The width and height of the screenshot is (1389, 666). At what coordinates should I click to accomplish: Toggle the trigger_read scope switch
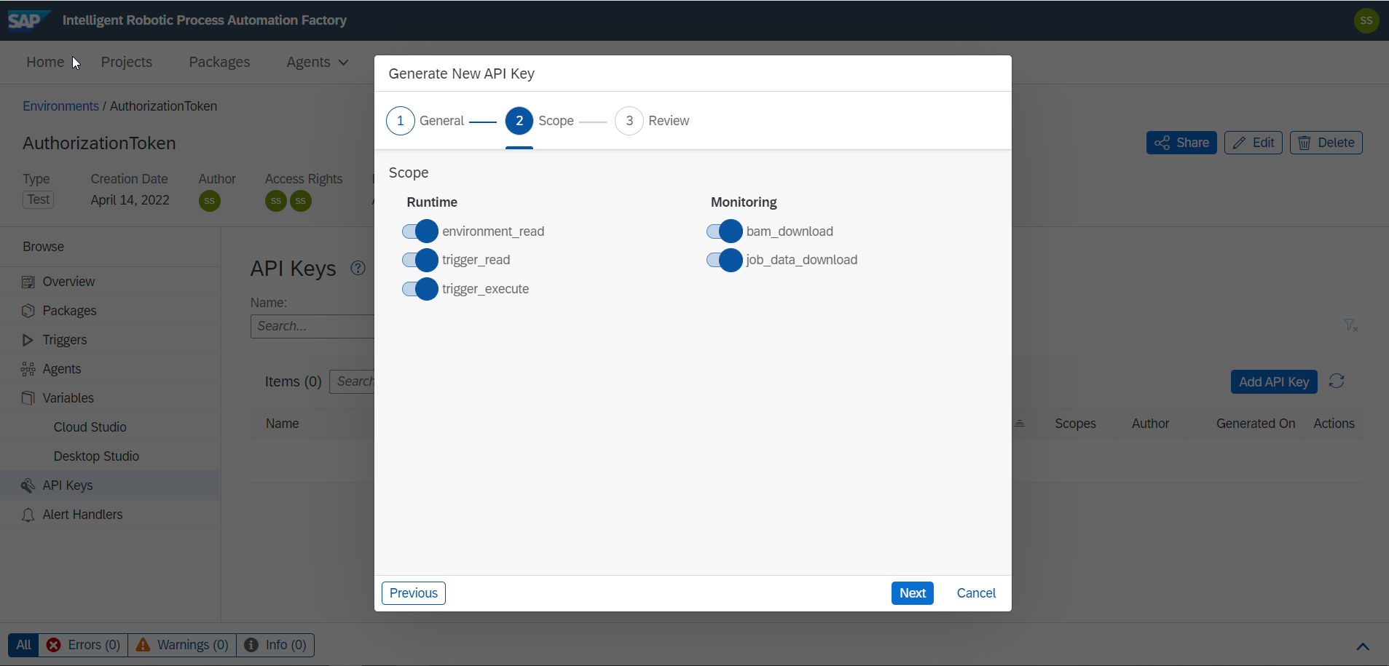420,260
